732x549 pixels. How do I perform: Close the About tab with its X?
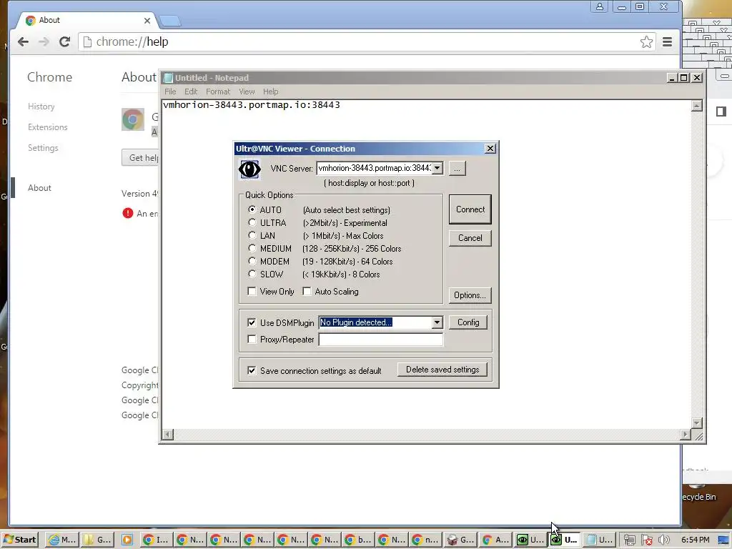click(147, 21)
